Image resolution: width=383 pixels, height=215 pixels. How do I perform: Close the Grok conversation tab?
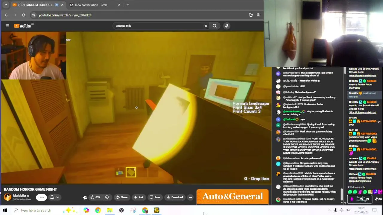tap(119, 5)
